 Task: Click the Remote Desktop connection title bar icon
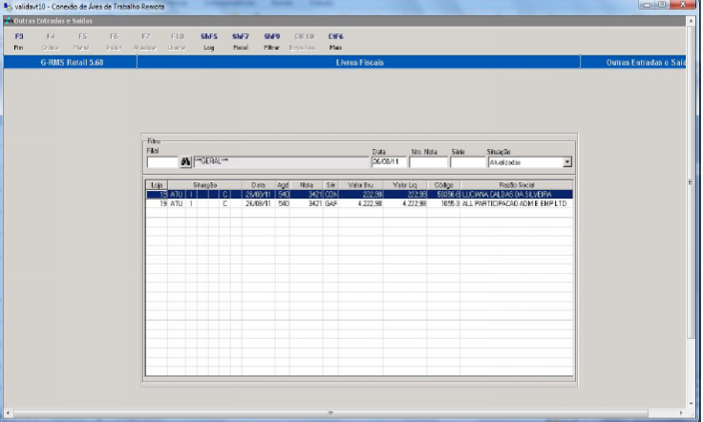click(8, 7)
